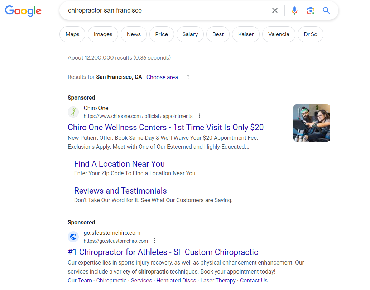
Task: Open three-dot menu for sfcustomchiro ad
Action: (x=155, y=241)
